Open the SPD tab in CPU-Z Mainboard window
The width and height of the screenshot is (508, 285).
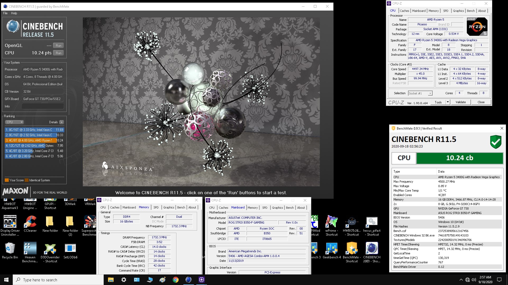tap(265, 208)
